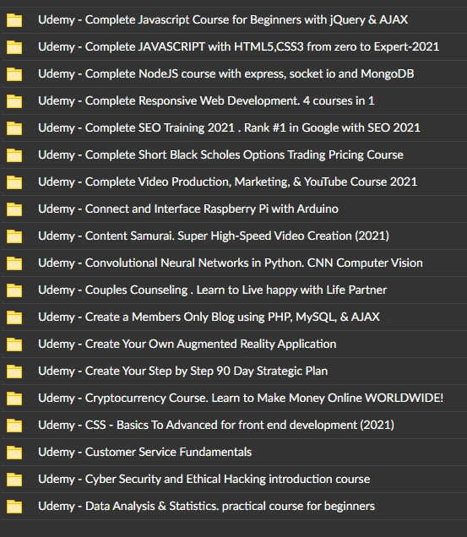Select 'Connect and Interface Raspberry Pi with Arduino' name
This screenshot has height=537, width=467.
212,209
